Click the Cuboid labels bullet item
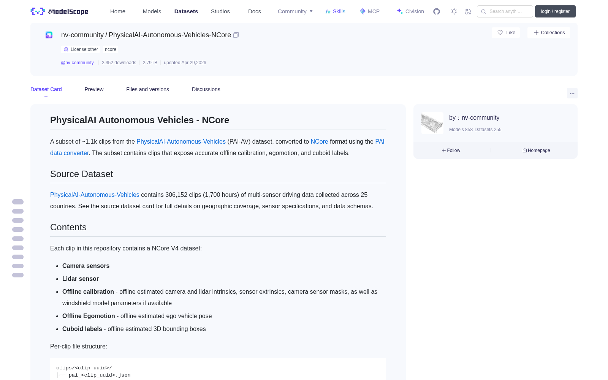 coord(134,329)
